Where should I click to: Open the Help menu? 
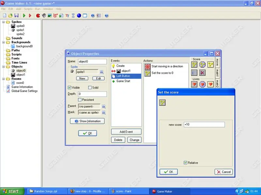coord(58,9)
